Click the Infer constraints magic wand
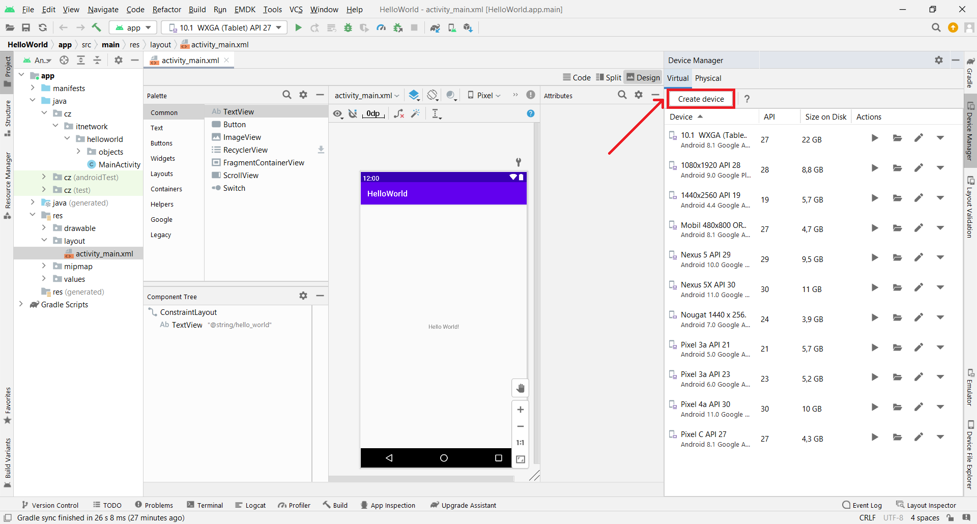This screenshot has height=524, width=977. [416, 113]
